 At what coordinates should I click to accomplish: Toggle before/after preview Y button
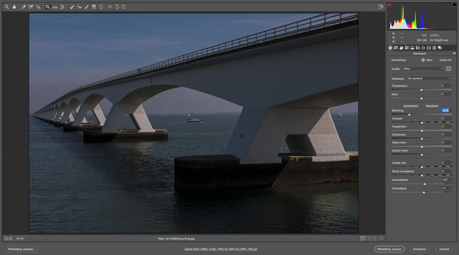363,239
